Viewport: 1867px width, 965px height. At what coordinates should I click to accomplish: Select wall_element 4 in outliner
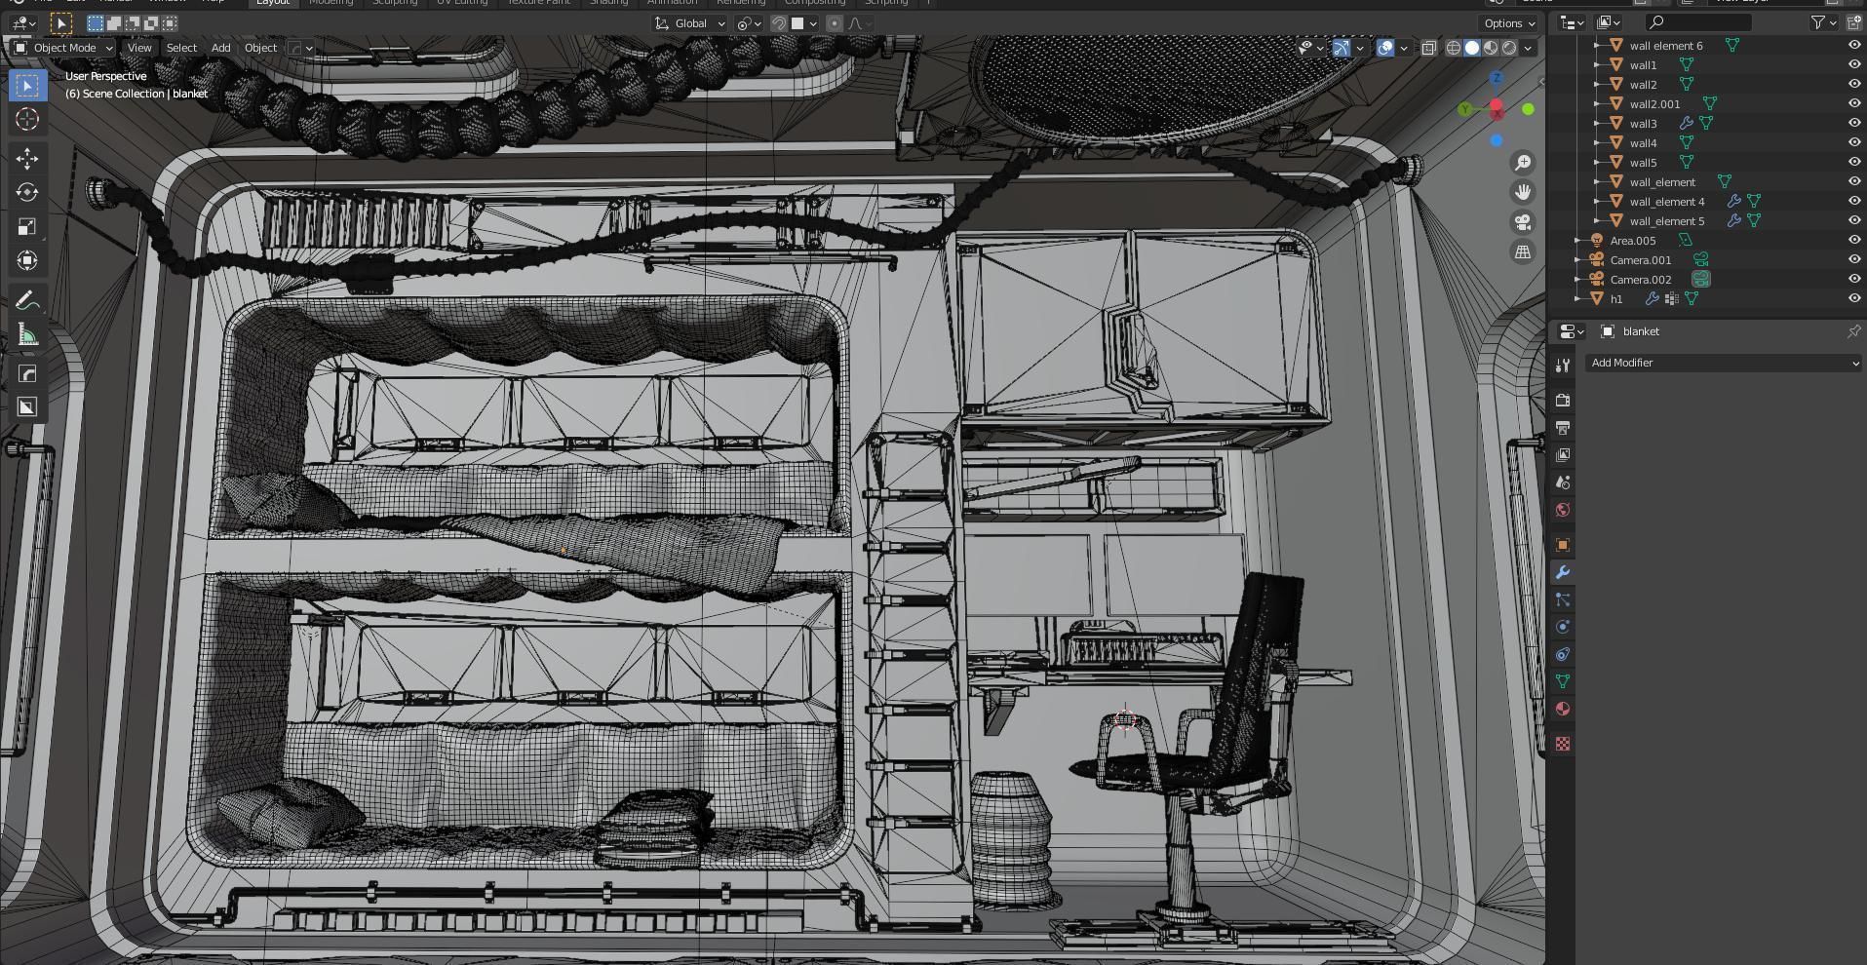pyautogui.click(x=1667, y=201)
